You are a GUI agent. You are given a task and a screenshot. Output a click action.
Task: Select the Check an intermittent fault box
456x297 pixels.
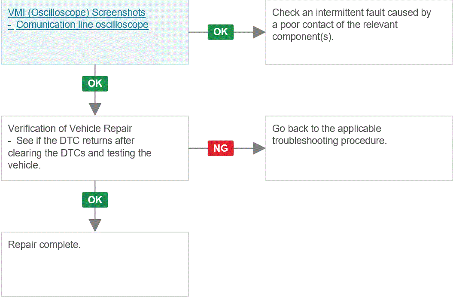click(359, 32)
